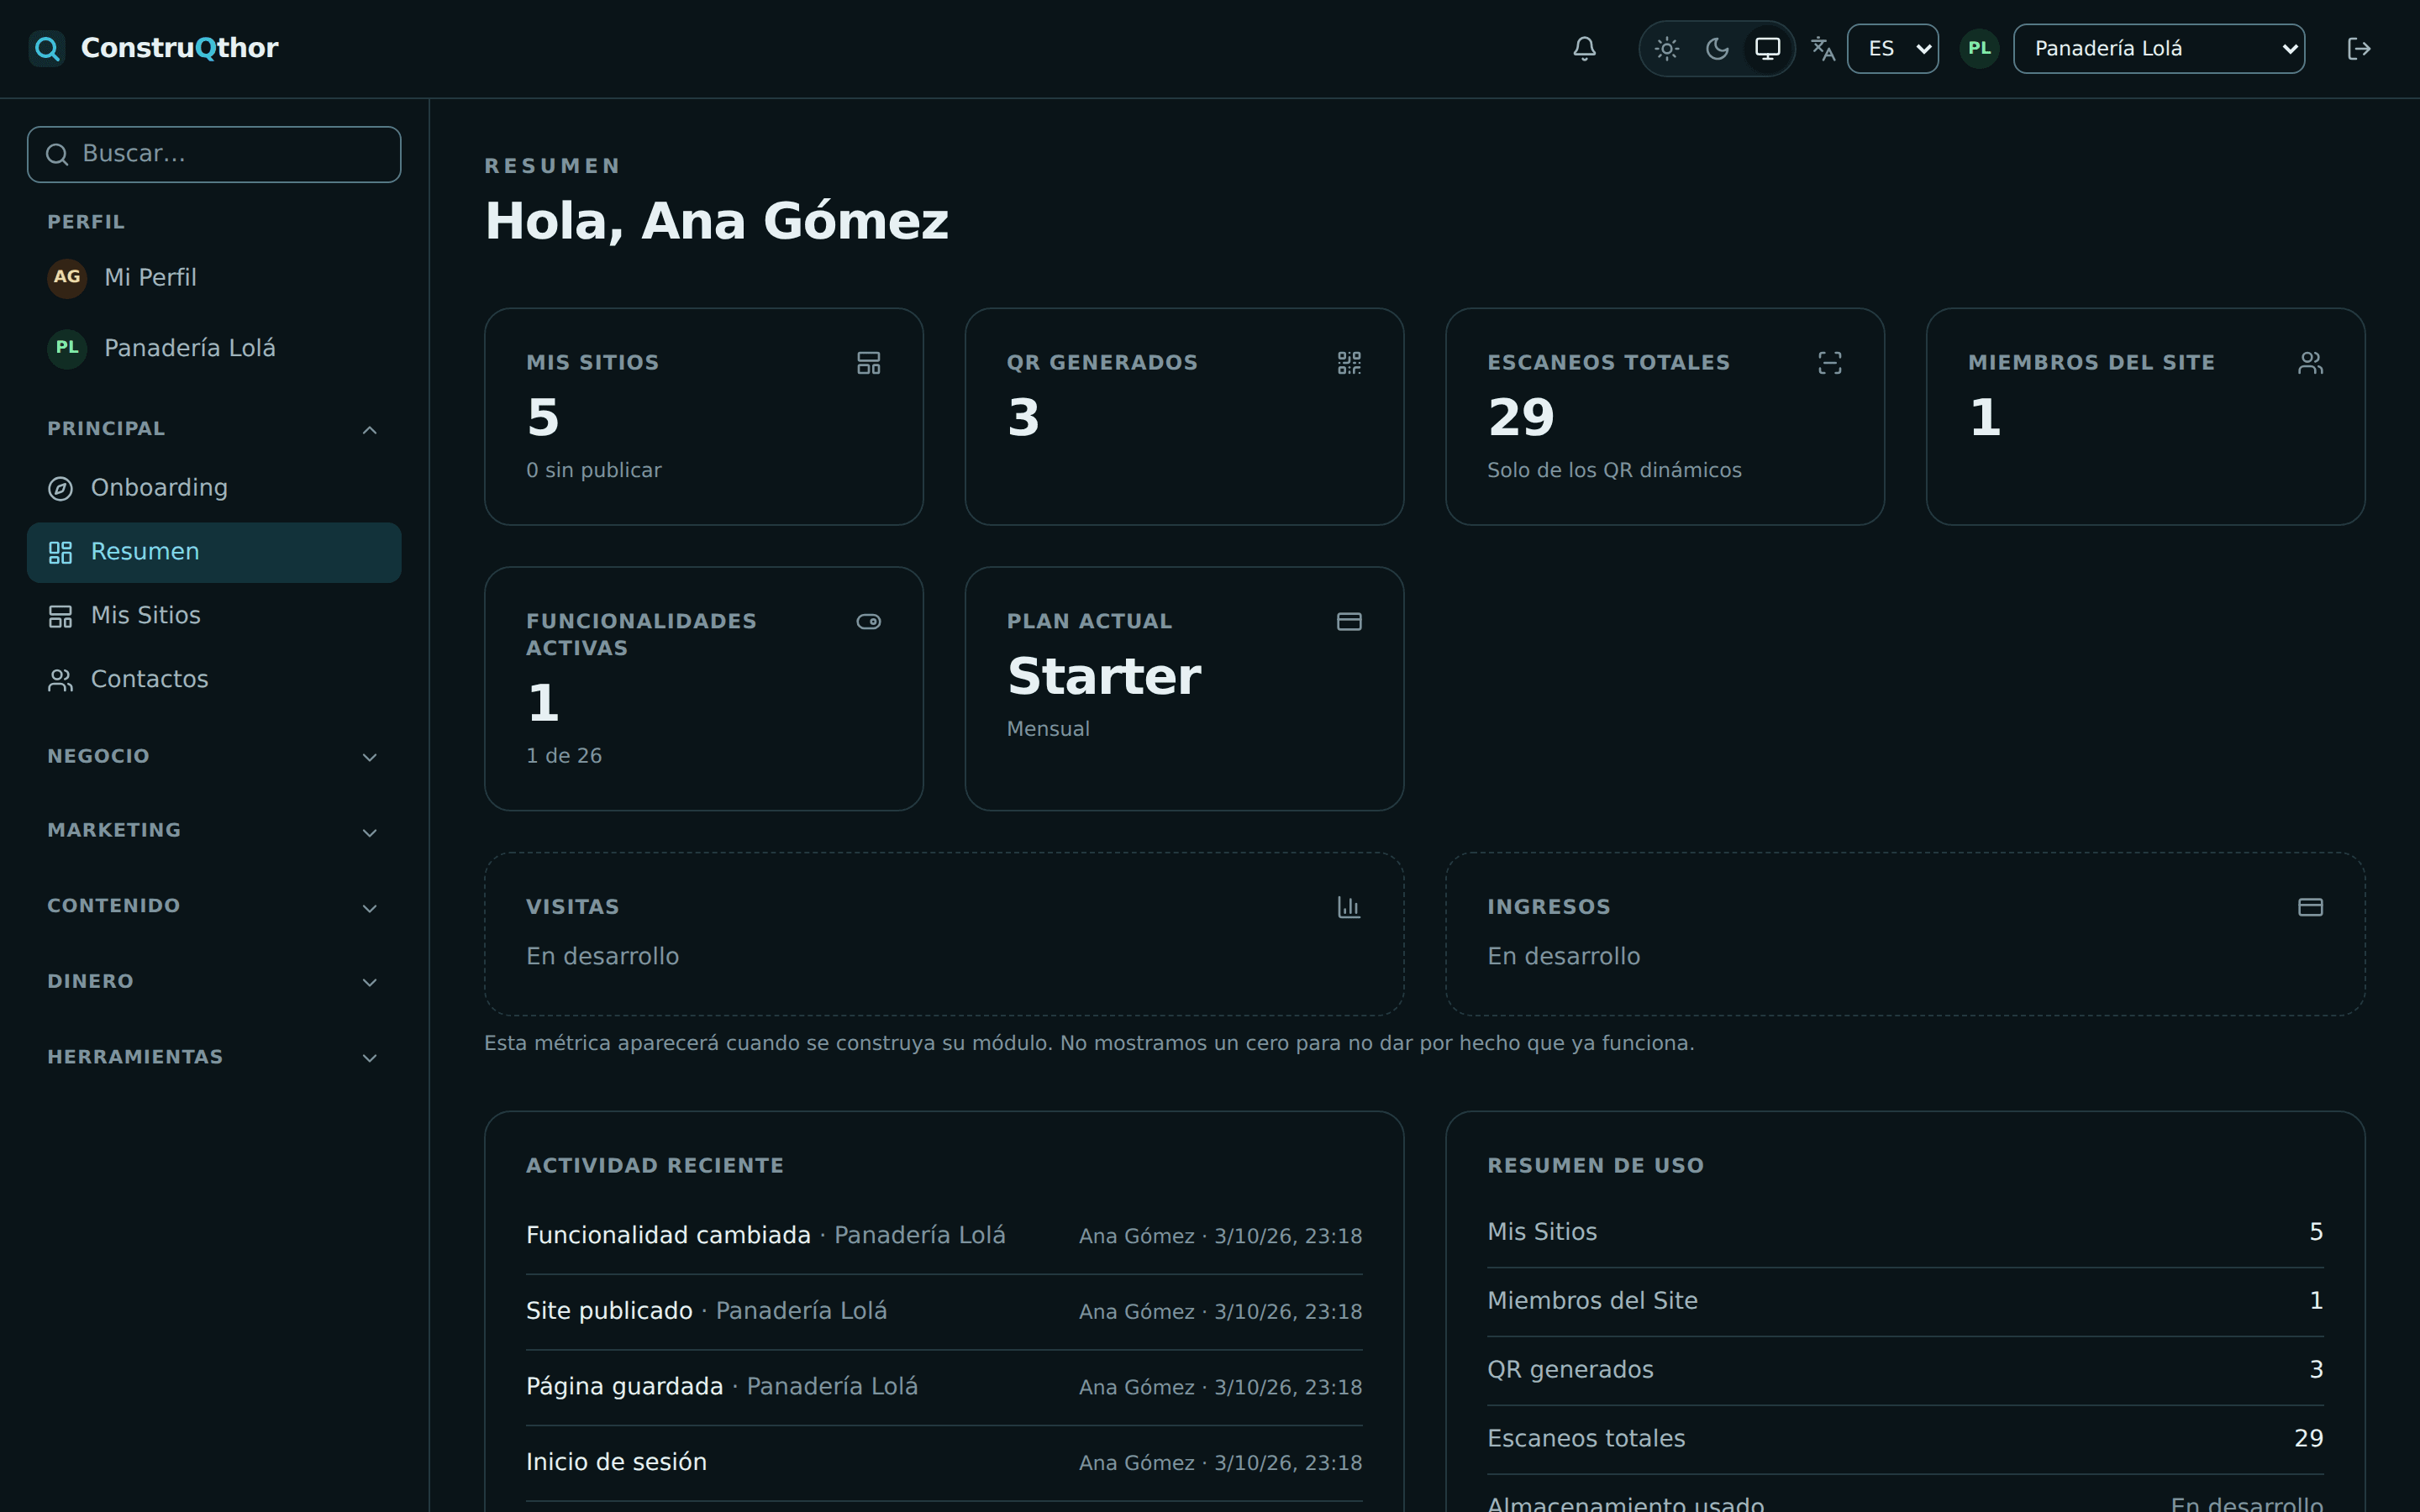Click the Escaneos Totales scan icon
The image size is (2420, 1512).
click(1829, 363)
